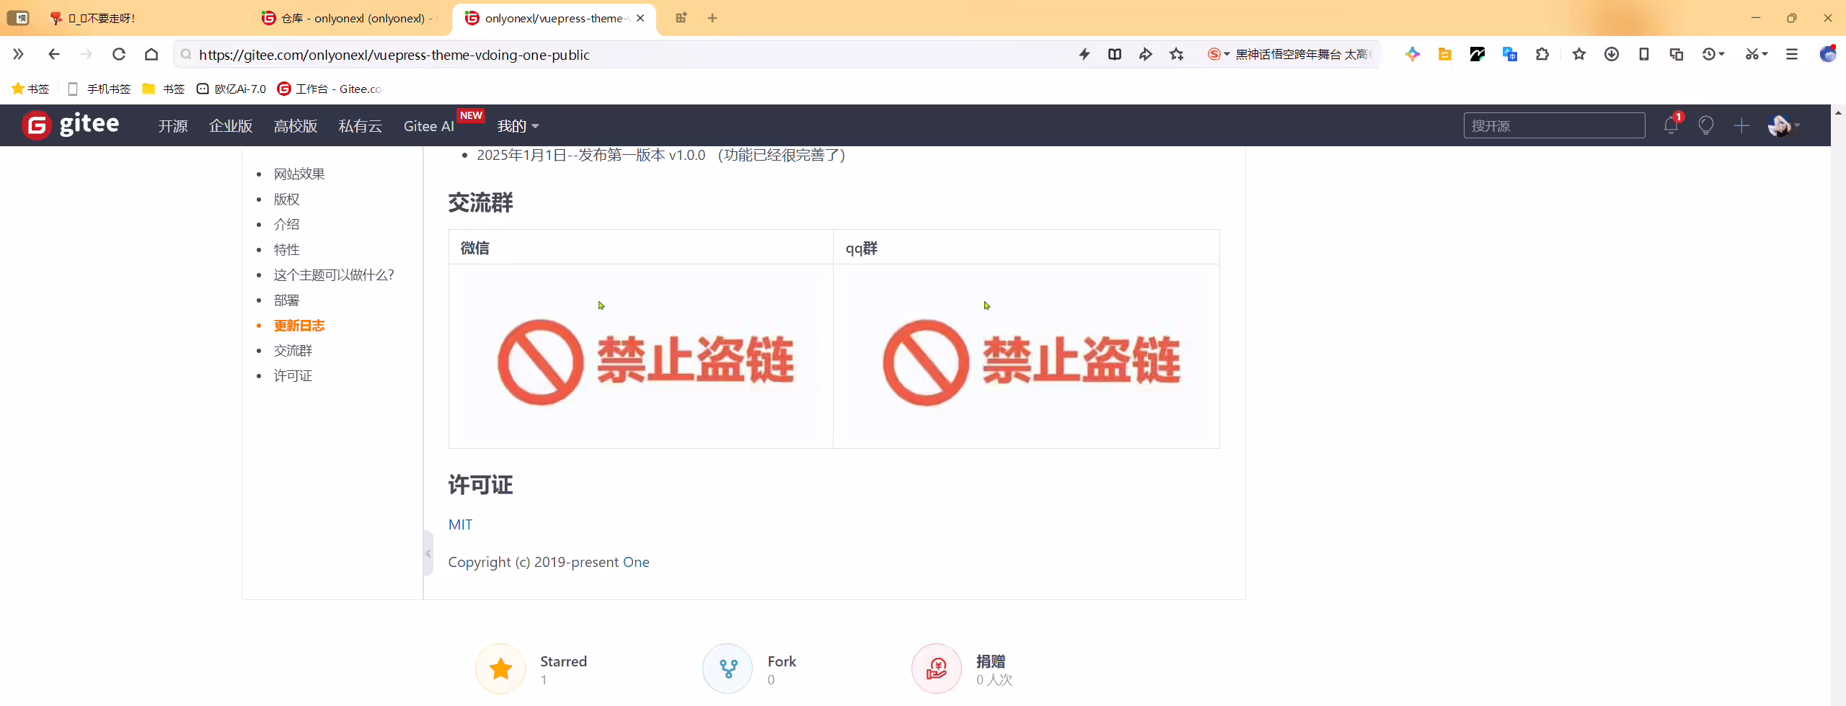The height and width of the screenshot is (706, 1846).
Task: Open the MIT license link
Action: (460, 524)
